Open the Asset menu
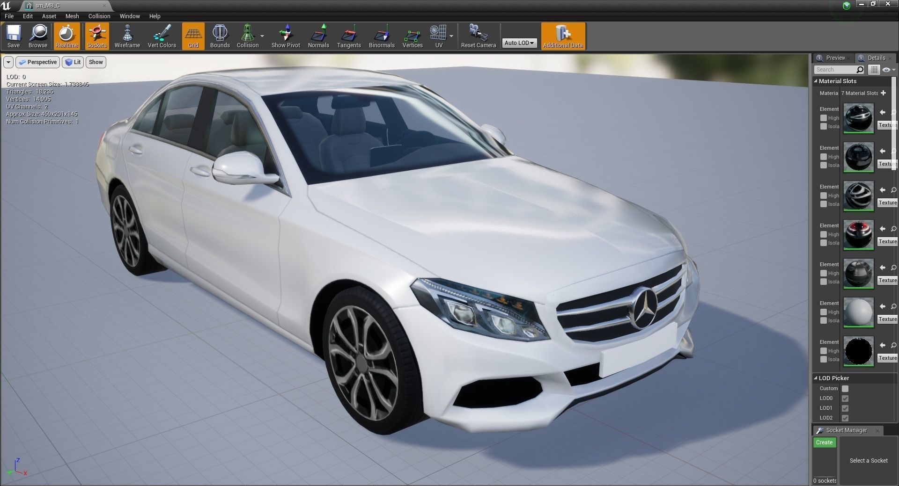899x486 pixels. pyautogui.click(x=49, y=16)
